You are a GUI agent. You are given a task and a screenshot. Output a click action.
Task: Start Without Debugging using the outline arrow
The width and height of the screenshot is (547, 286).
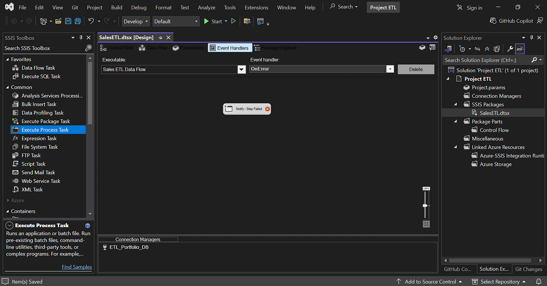[234, 21]
